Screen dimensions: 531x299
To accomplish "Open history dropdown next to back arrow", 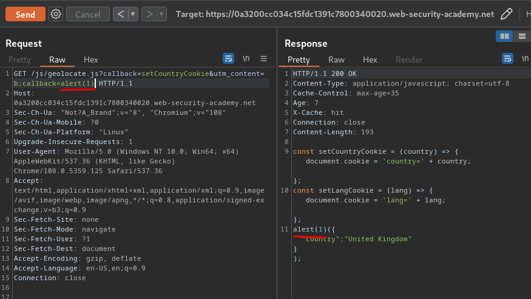I will point(133,14).
